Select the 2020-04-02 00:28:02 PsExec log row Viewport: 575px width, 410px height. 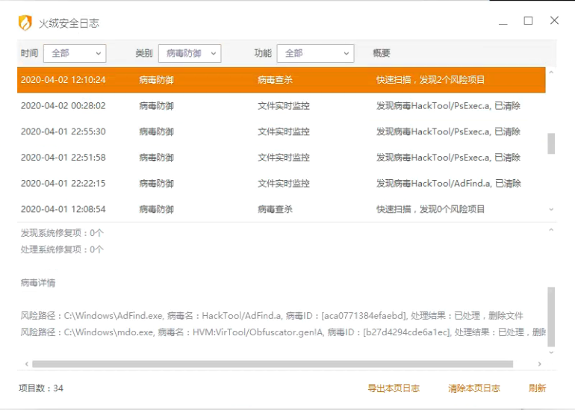(x=281, y=106)
